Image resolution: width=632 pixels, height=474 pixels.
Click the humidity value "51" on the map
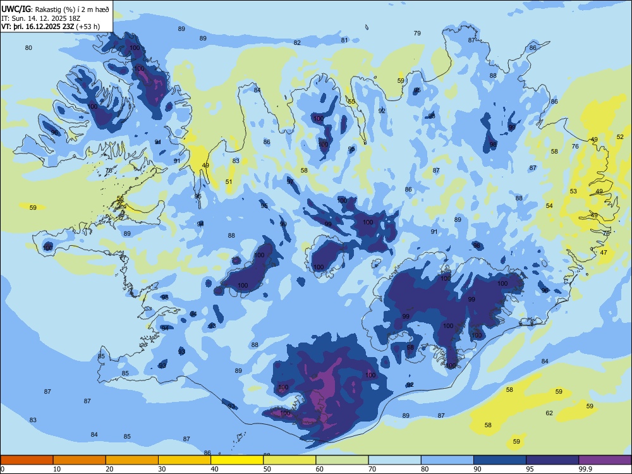click(229, 182)
